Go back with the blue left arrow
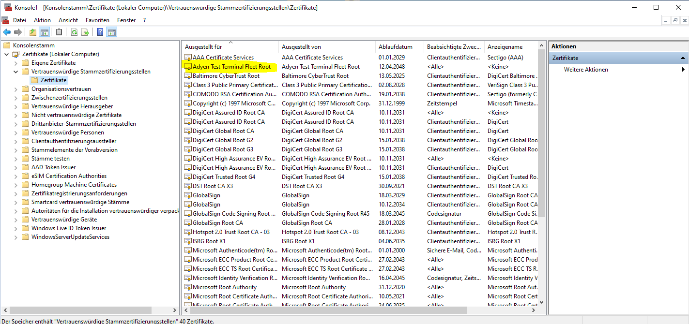689x324 pixels. click(7, 32)
